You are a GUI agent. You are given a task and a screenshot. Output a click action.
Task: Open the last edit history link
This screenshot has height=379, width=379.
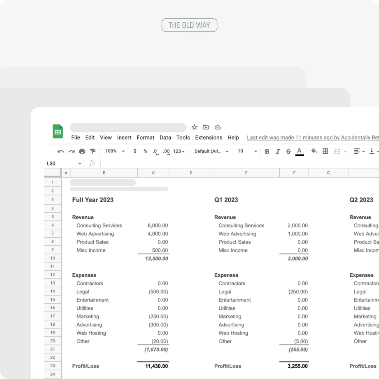313,138
